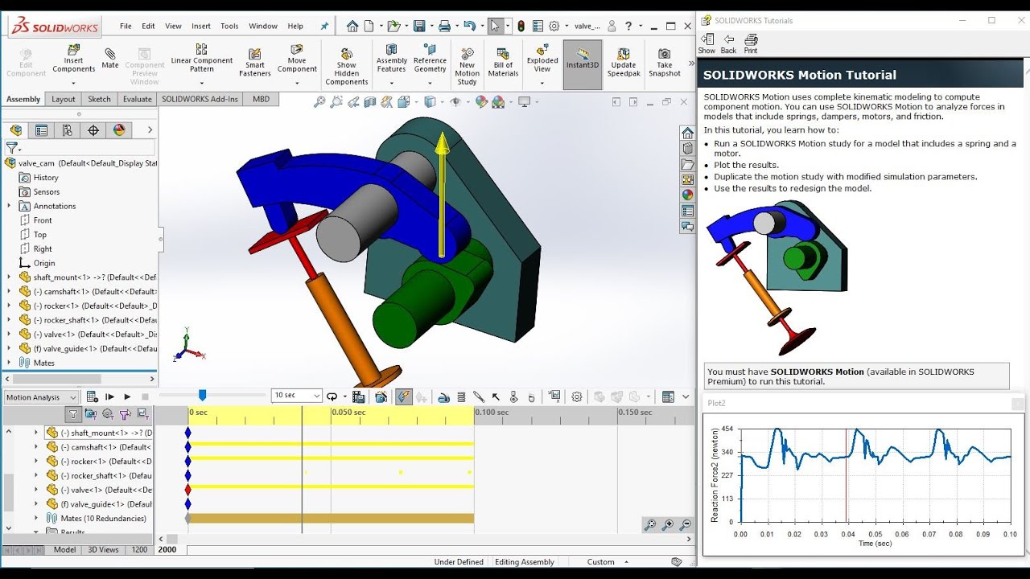Toggle the highlighted No Filter icon in the motion tree
Screen dimensions: 1030x579
73,414
